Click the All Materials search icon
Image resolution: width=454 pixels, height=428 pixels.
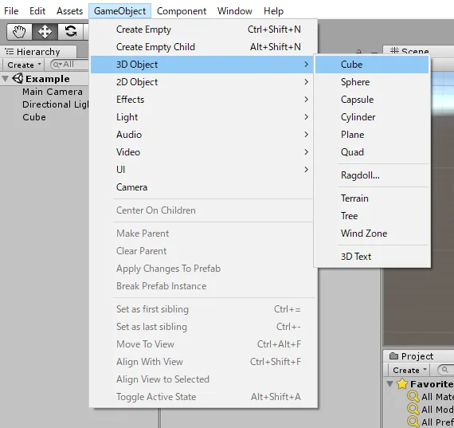click(413, 396)
